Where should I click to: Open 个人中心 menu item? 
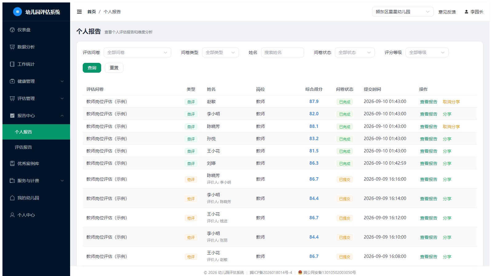coord(36,215)
